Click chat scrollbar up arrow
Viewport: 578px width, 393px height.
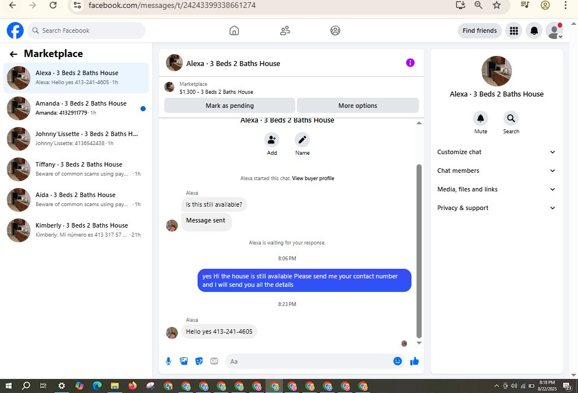pos(419,123)
